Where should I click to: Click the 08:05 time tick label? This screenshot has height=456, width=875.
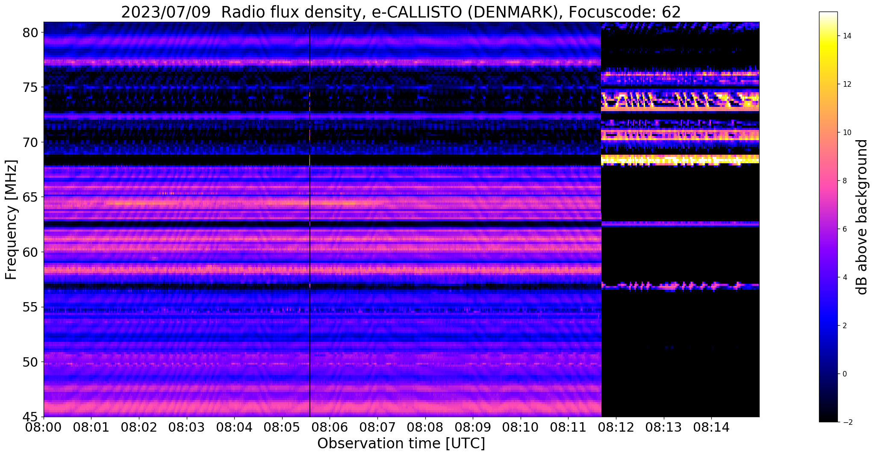[282, 427]
